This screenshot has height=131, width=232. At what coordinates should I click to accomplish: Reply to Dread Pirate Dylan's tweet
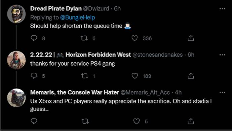pos(34,38)
